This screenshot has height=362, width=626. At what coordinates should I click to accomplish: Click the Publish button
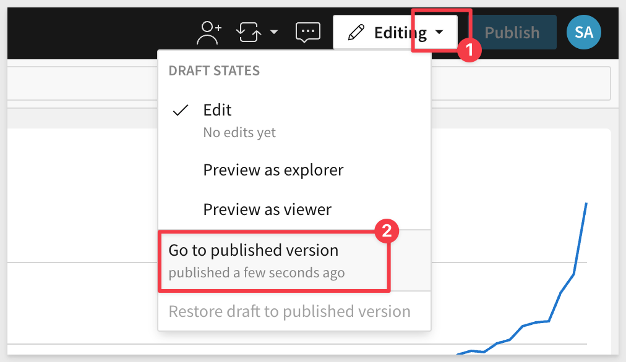coord(512,32)
